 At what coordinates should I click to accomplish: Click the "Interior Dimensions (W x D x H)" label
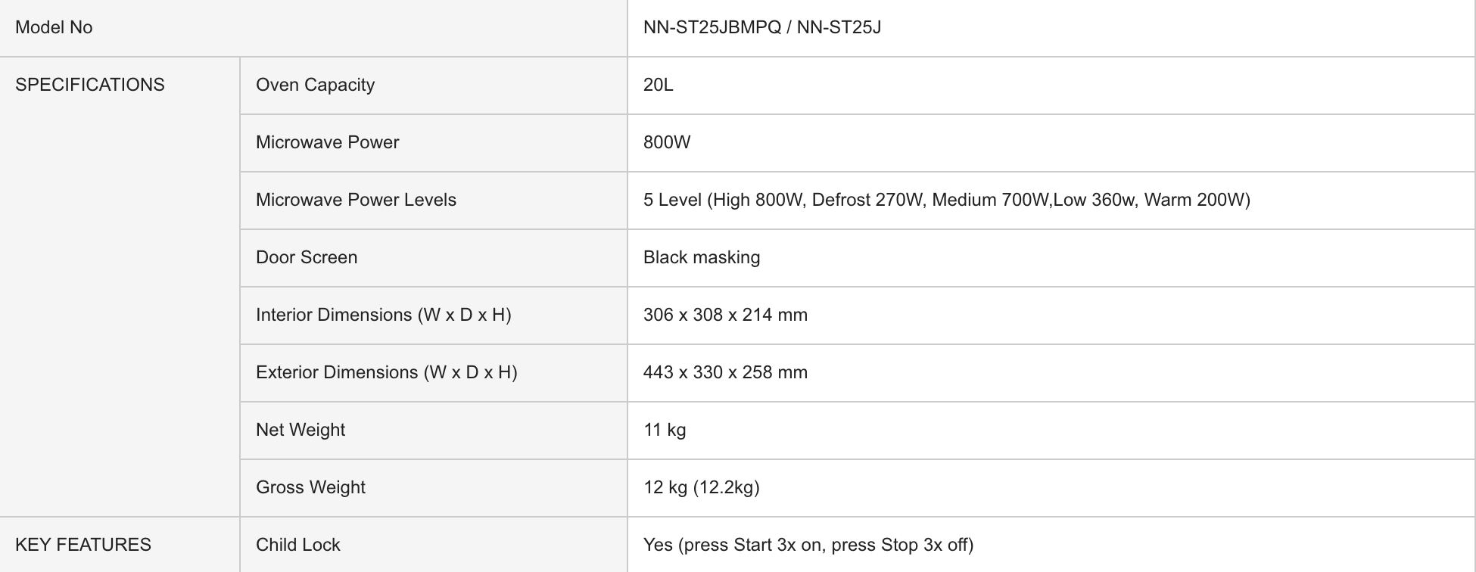(383, 315)
